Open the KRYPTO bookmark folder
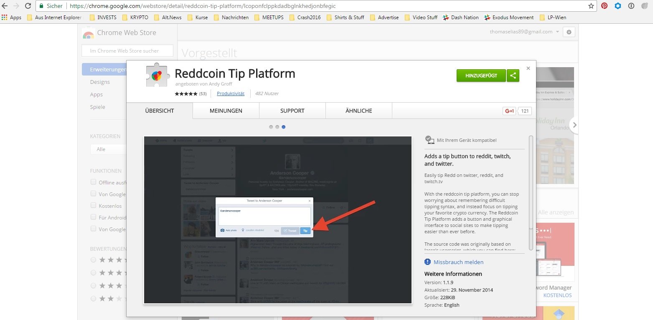Viewport: 653px width, 320px height. 135,18
